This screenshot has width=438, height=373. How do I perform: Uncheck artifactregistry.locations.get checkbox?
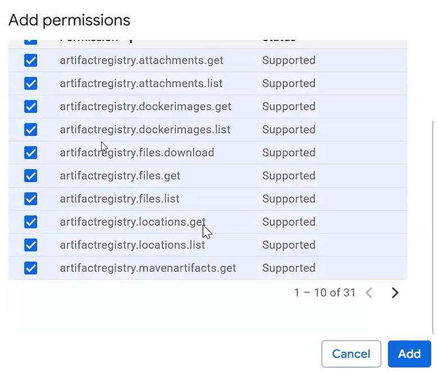(x=31, y=222)
